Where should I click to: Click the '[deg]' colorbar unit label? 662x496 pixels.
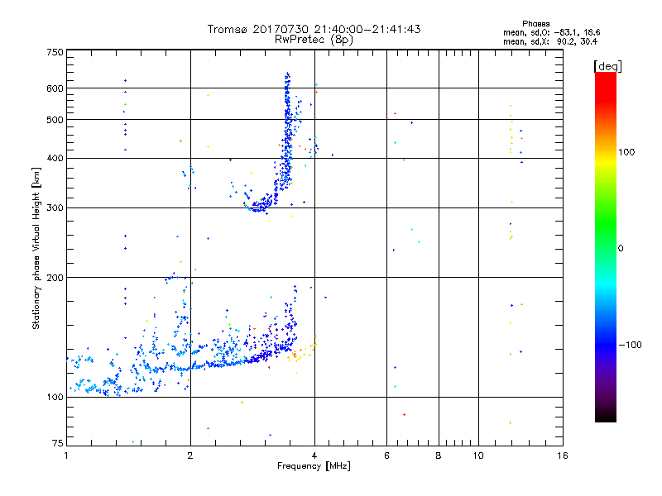607,66
